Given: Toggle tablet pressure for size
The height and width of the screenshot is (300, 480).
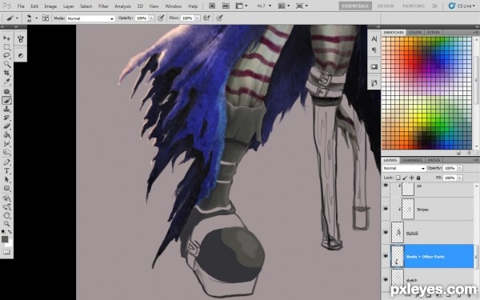Looking at the screenshot, I should click(x=219, y=18).
